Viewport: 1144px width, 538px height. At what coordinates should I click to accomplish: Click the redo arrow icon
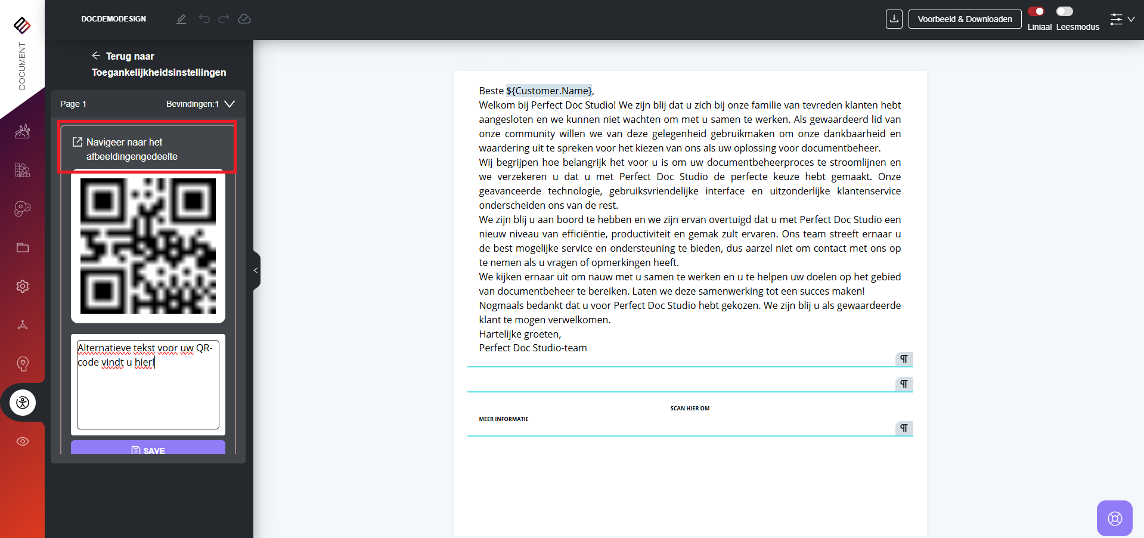[x=224, y=19]
